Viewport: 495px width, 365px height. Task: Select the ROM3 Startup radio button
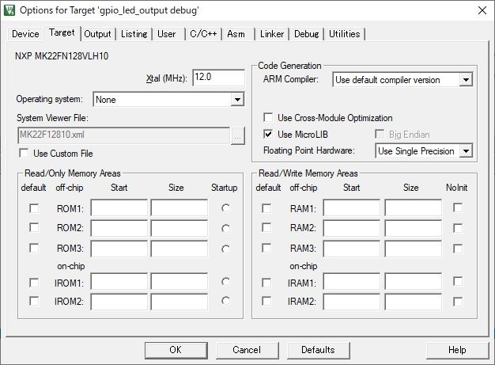tap(225, 249)
